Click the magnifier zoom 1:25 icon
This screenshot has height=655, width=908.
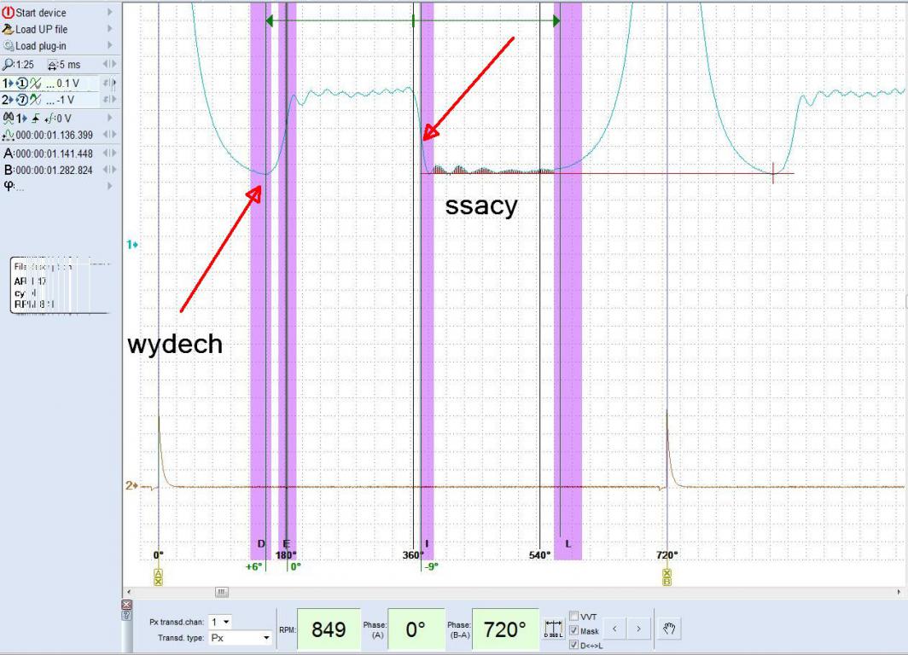(9, 64)
